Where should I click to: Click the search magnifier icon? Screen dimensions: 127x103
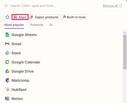coord(6,6)
